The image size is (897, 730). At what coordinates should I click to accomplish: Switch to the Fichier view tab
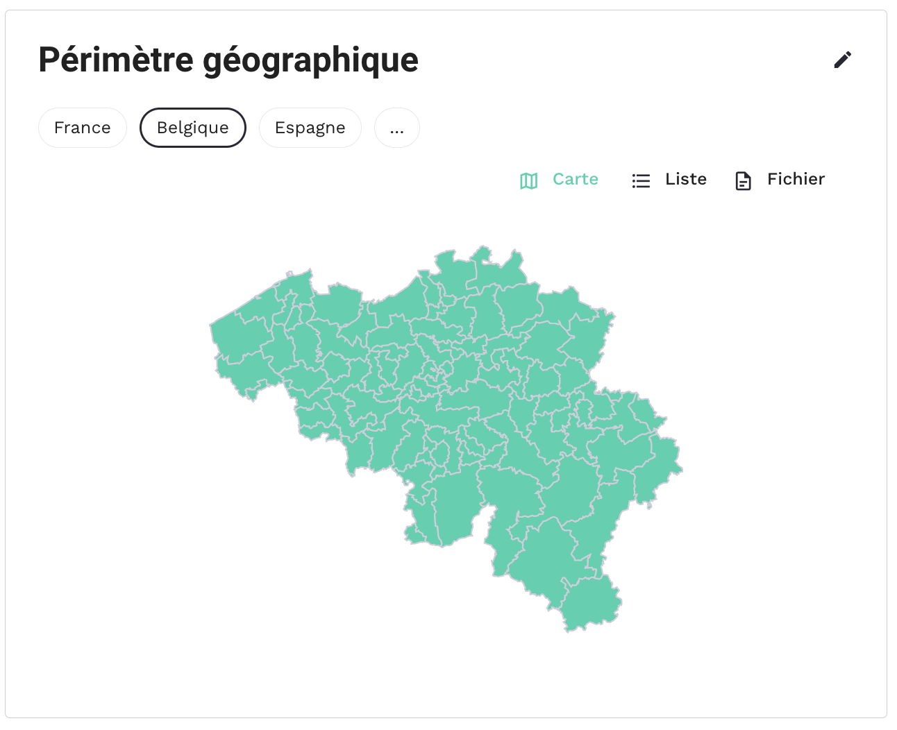780,180
